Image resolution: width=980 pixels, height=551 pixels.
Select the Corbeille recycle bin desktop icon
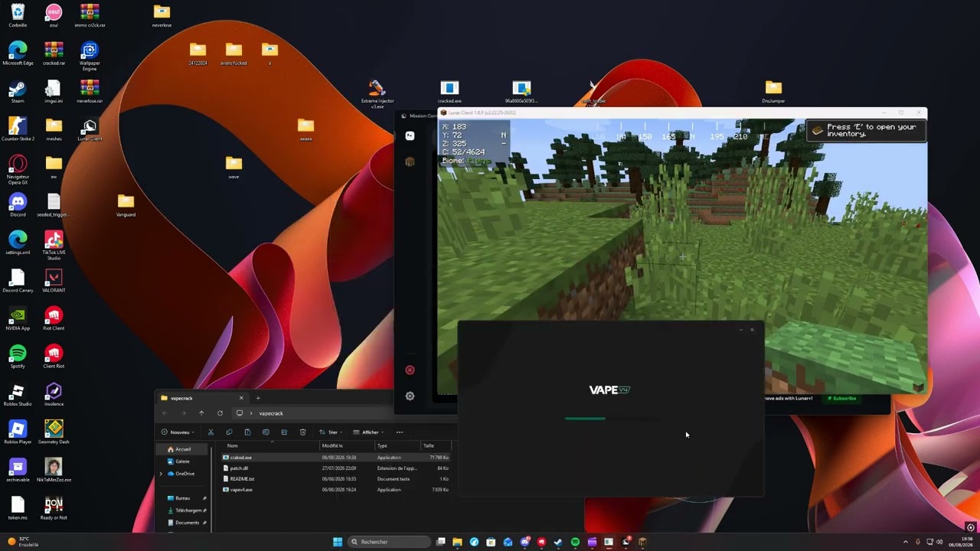click(x=18, y=15)
